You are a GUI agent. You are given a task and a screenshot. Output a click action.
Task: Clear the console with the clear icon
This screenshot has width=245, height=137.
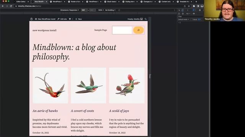pos(183,14)
